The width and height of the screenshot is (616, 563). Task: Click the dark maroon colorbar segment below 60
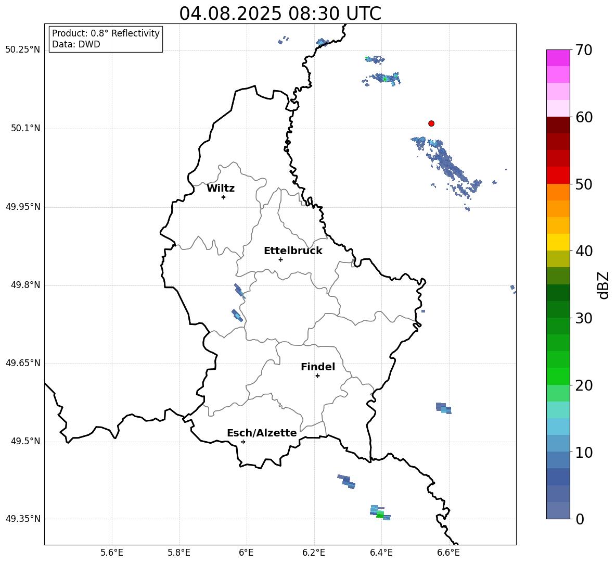click(x=558, y=126)
